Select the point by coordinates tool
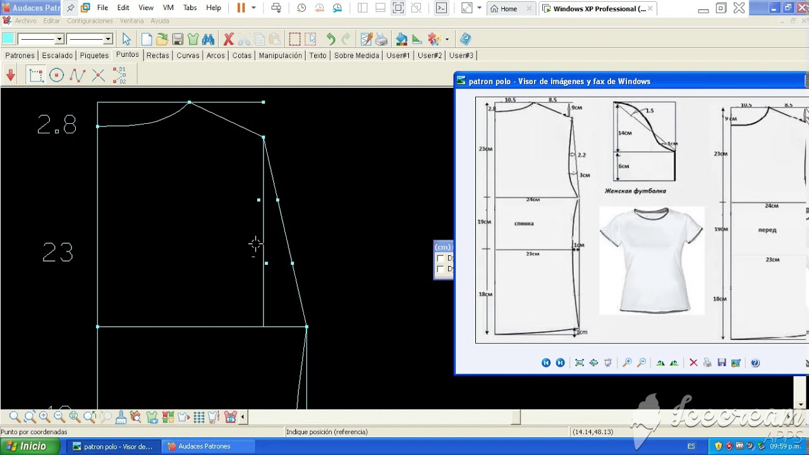This screenshot has height=455, width=809. pyautogui.click(x=36, y=76)
